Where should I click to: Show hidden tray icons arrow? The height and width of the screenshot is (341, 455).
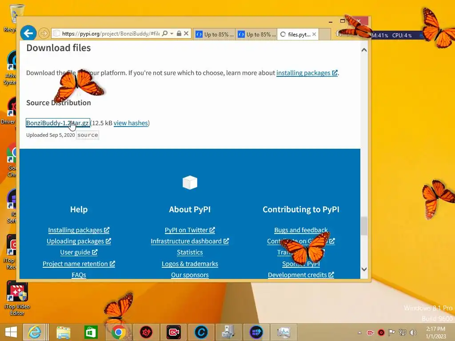[x=359, y=333]
